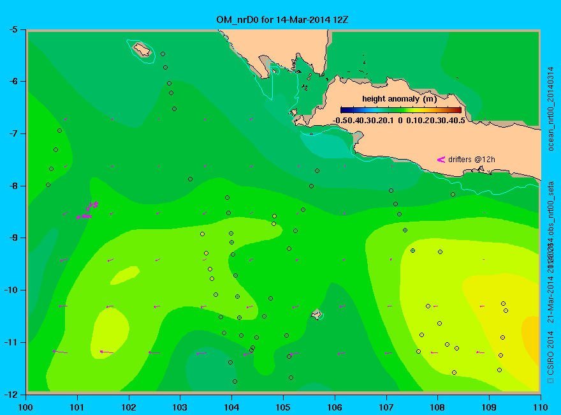Click the outlined island in the upper left
Image resolution: width=561 pixels, height=415 pixels.
click(x=142, y=50)
